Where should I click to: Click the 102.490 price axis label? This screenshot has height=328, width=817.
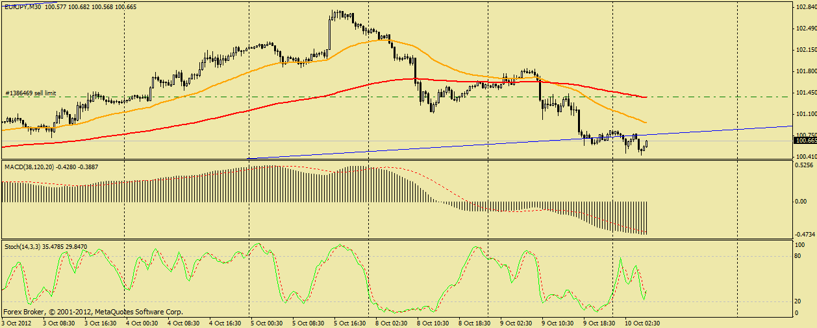pyautogui.click(x=805, y=29)
